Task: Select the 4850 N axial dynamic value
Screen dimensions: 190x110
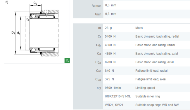Action: click(110, 54)
